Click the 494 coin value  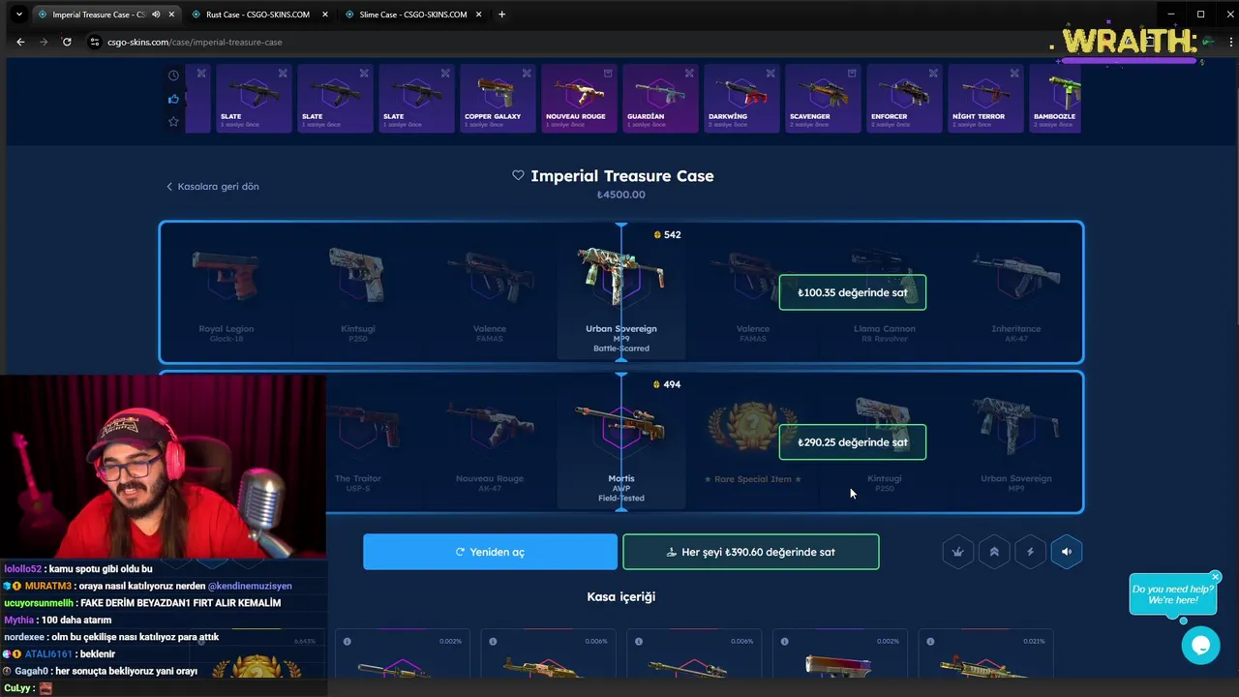point(667,384)
